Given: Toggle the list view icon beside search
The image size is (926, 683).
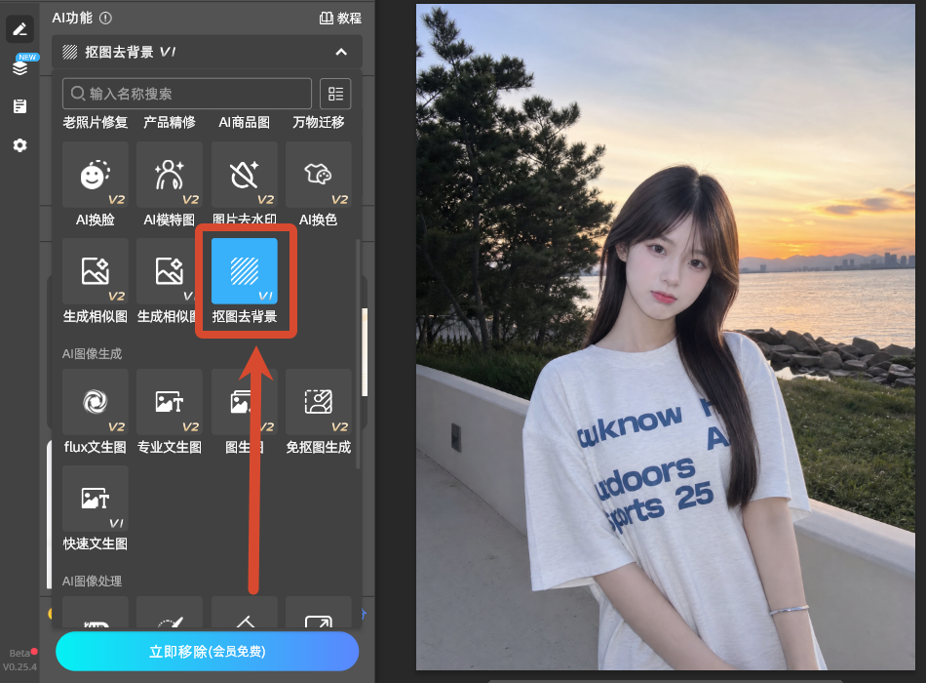Looking at the screenshot, I should (335, 94).
